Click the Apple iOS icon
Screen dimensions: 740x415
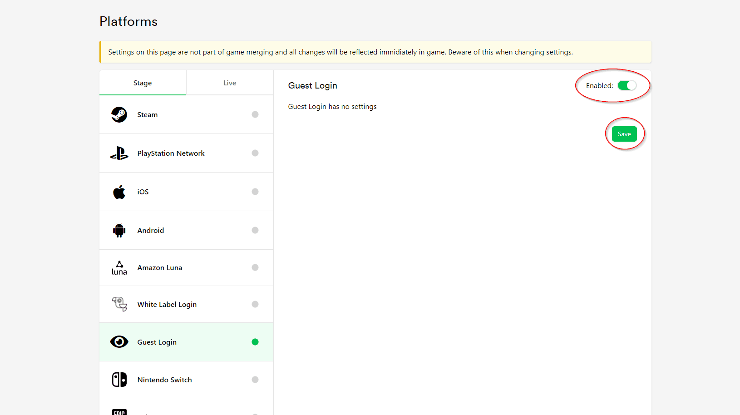tap(119, 192)
